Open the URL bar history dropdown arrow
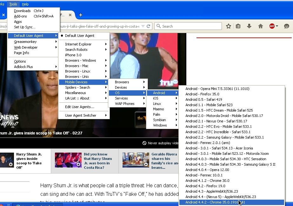Image resolution: width=293 pixels, height=206 pixels. click(x=143, y=26)
